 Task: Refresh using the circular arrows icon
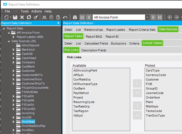pos(29,17)
